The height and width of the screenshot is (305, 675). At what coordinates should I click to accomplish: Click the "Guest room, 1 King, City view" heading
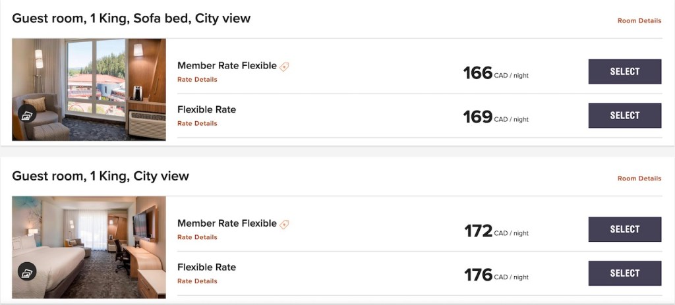coord(100,176)
